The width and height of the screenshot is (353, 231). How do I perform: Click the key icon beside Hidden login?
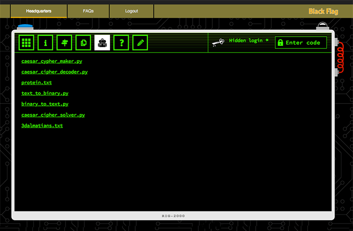coord(218,42)
